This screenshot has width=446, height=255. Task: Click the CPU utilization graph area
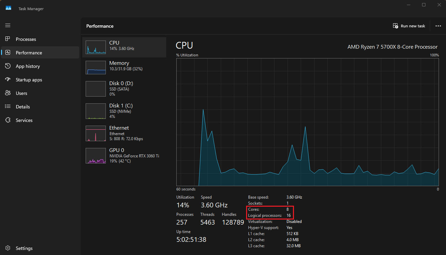click(x=307, y=122)
